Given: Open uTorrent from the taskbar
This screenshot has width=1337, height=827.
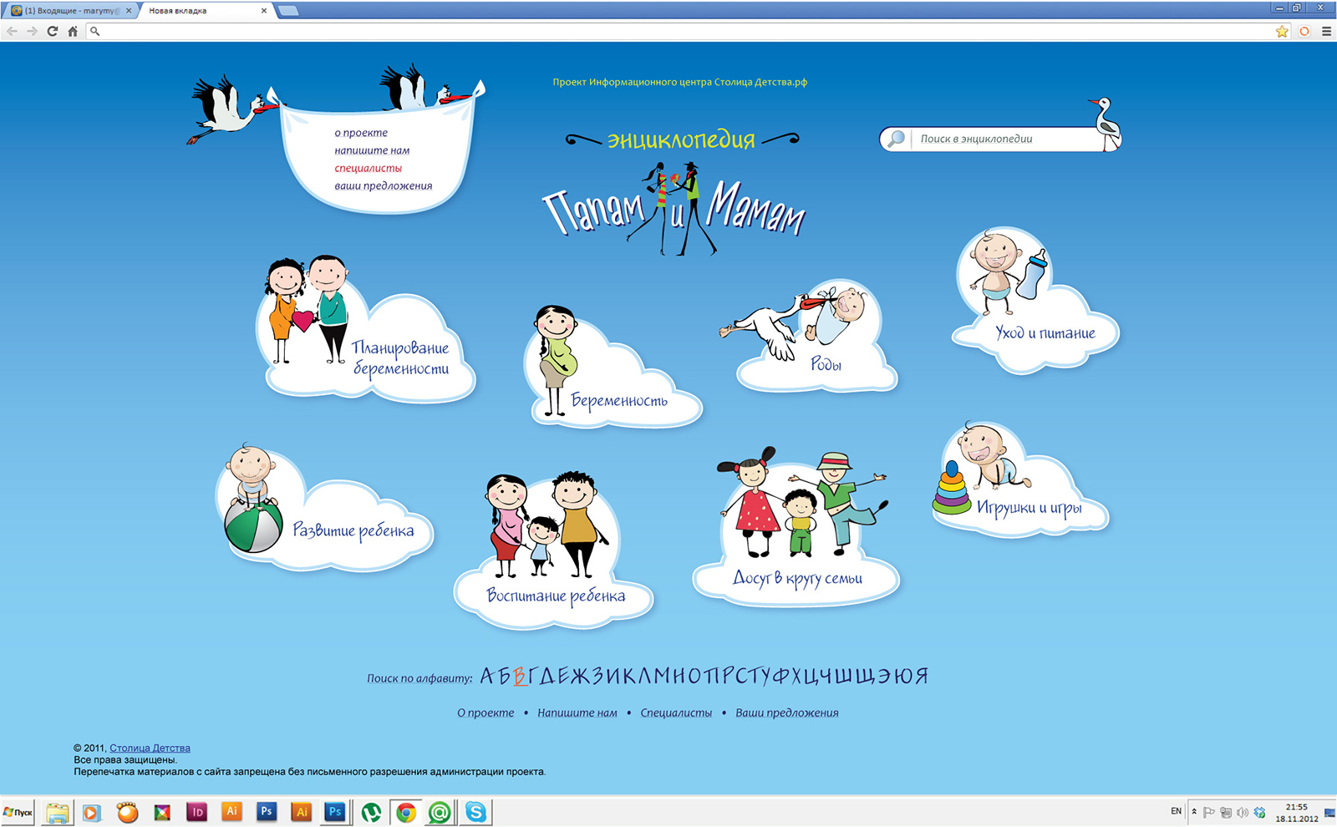Looking at the screenshot, I should coord(371,812).
